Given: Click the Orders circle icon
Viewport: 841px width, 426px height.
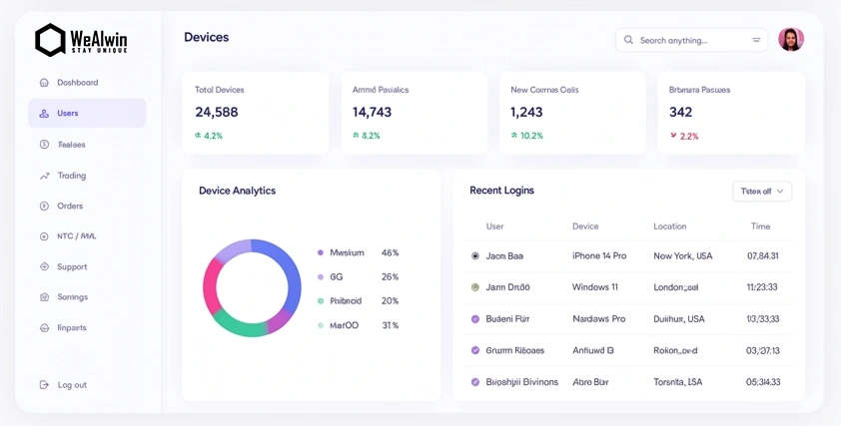Looking at the screenshot, I should (44, 206).
